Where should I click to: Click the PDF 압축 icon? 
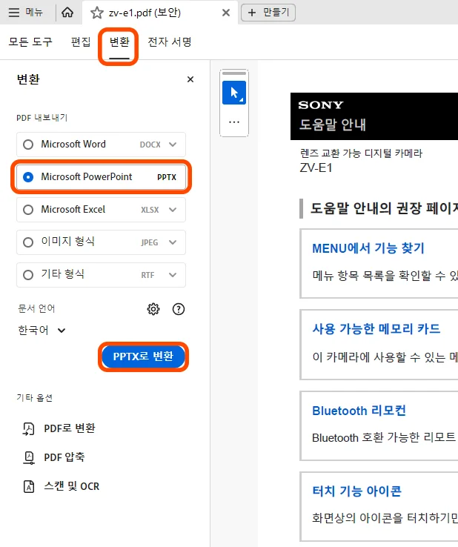point(29,457)
